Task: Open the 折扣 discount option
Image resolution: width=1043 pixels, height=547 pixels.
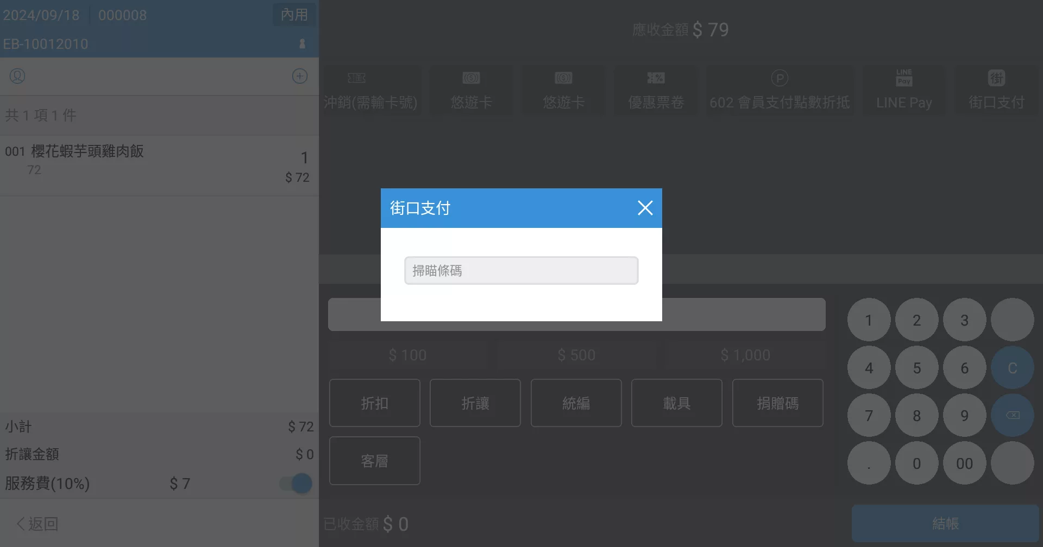Action: click(375, 403)
